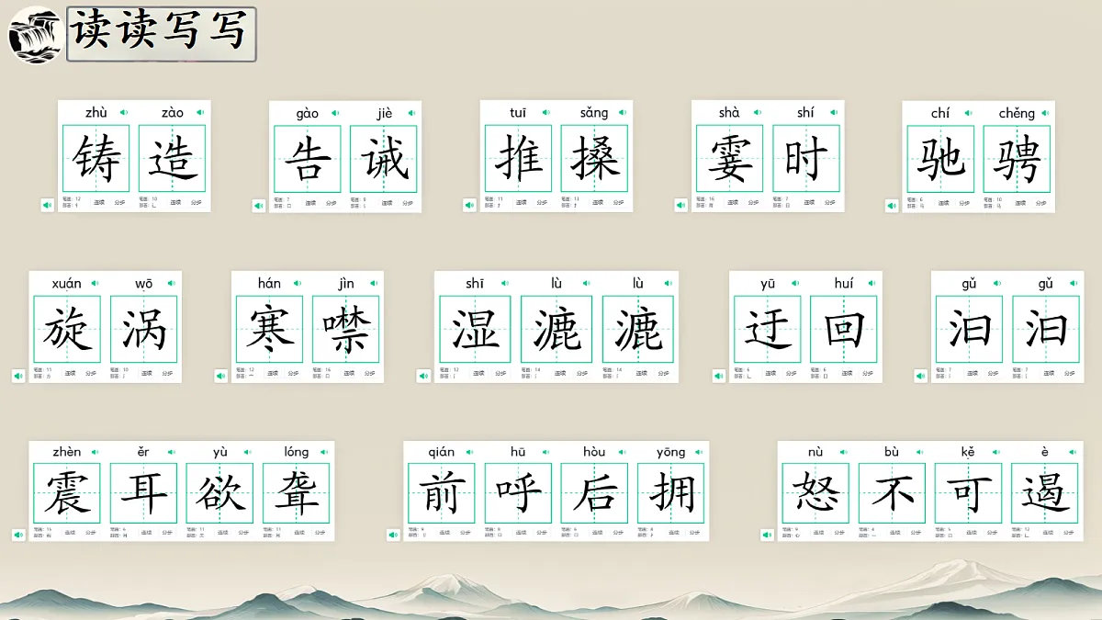This screenshot has height=620, width=1102.
Task: Play audio for the 寒噤 word card
Action: point(220,376)
